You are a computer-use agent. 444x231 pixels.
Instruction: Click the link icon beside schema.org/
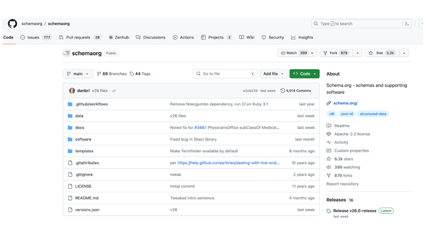(x=329, y=103)
